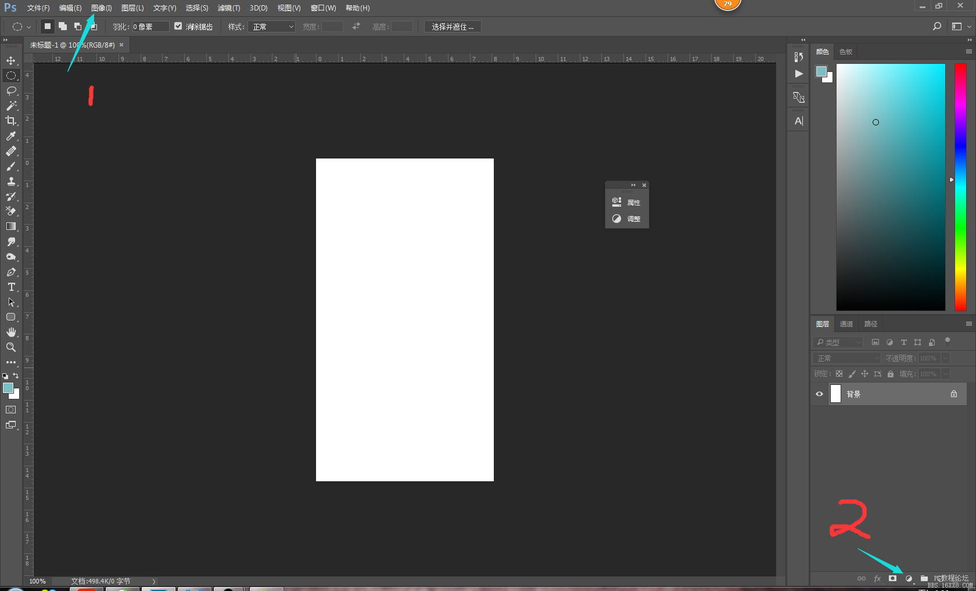Open the 样式 style dropdown

(272, 27)
